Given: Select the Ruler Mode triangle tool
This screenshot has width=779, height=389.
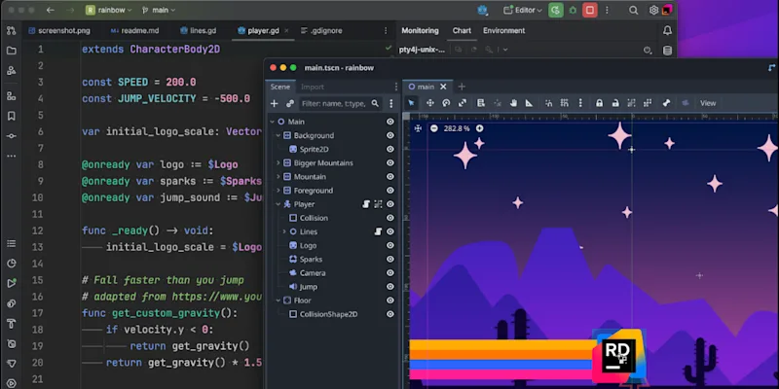Looking at the screenshot, I should (x=529, y=103).
